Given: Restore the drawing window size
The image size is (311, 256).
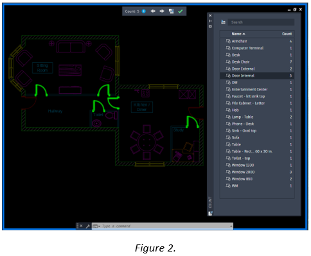Looking at the screenshot, I should pos(295,10).
